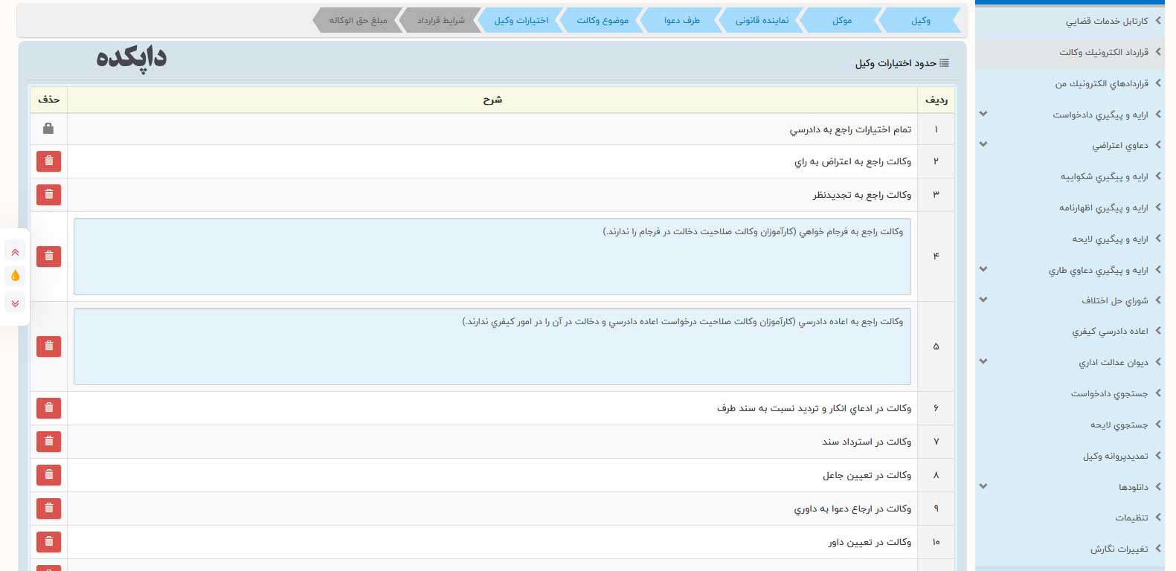The image size is (1176, 571).
Task: Open the 'اختیارات وکیل' step tab
Action: (x=521, y=21)
